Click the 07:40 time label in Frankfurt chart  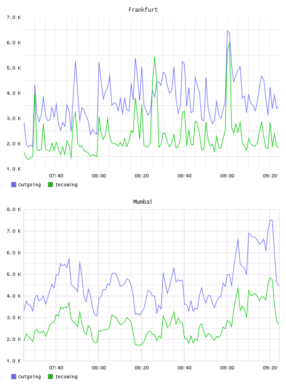[56, 176]
